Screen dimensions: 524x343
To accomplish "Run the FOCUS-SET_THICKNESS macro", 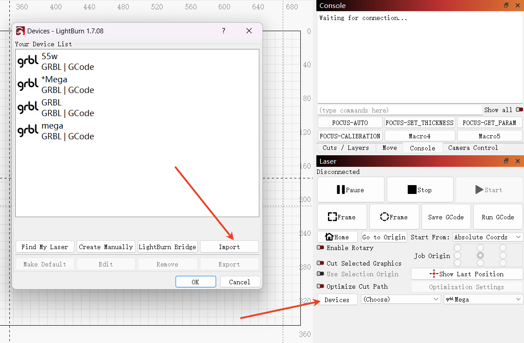I will pos(420,123).
